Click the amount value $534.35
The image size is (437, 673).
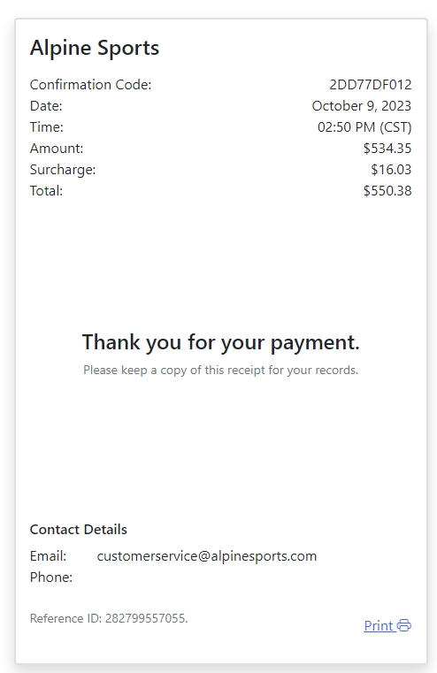coord(387,148)
